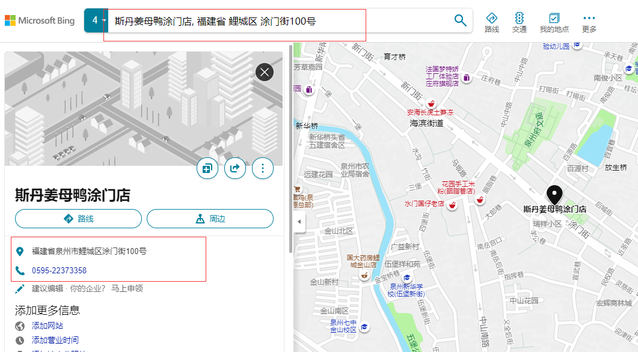Click the 斯丹姜母鸭涂门店 card title
The width and height of the screenshot is (638, 352).
point(73,195)
